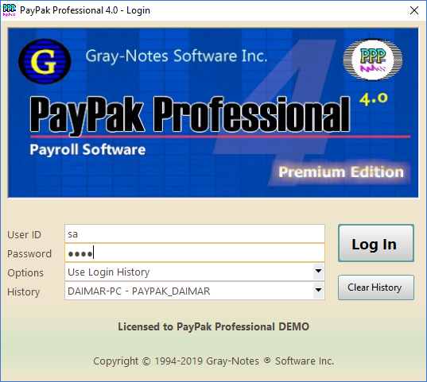Click the Premium Edition badge
The height and width of the screenshot is (382, 427).
point(340,172)
